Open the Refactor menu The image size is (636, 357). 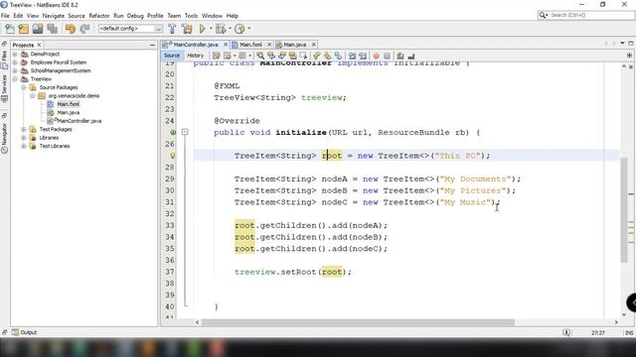pos(99,16)
